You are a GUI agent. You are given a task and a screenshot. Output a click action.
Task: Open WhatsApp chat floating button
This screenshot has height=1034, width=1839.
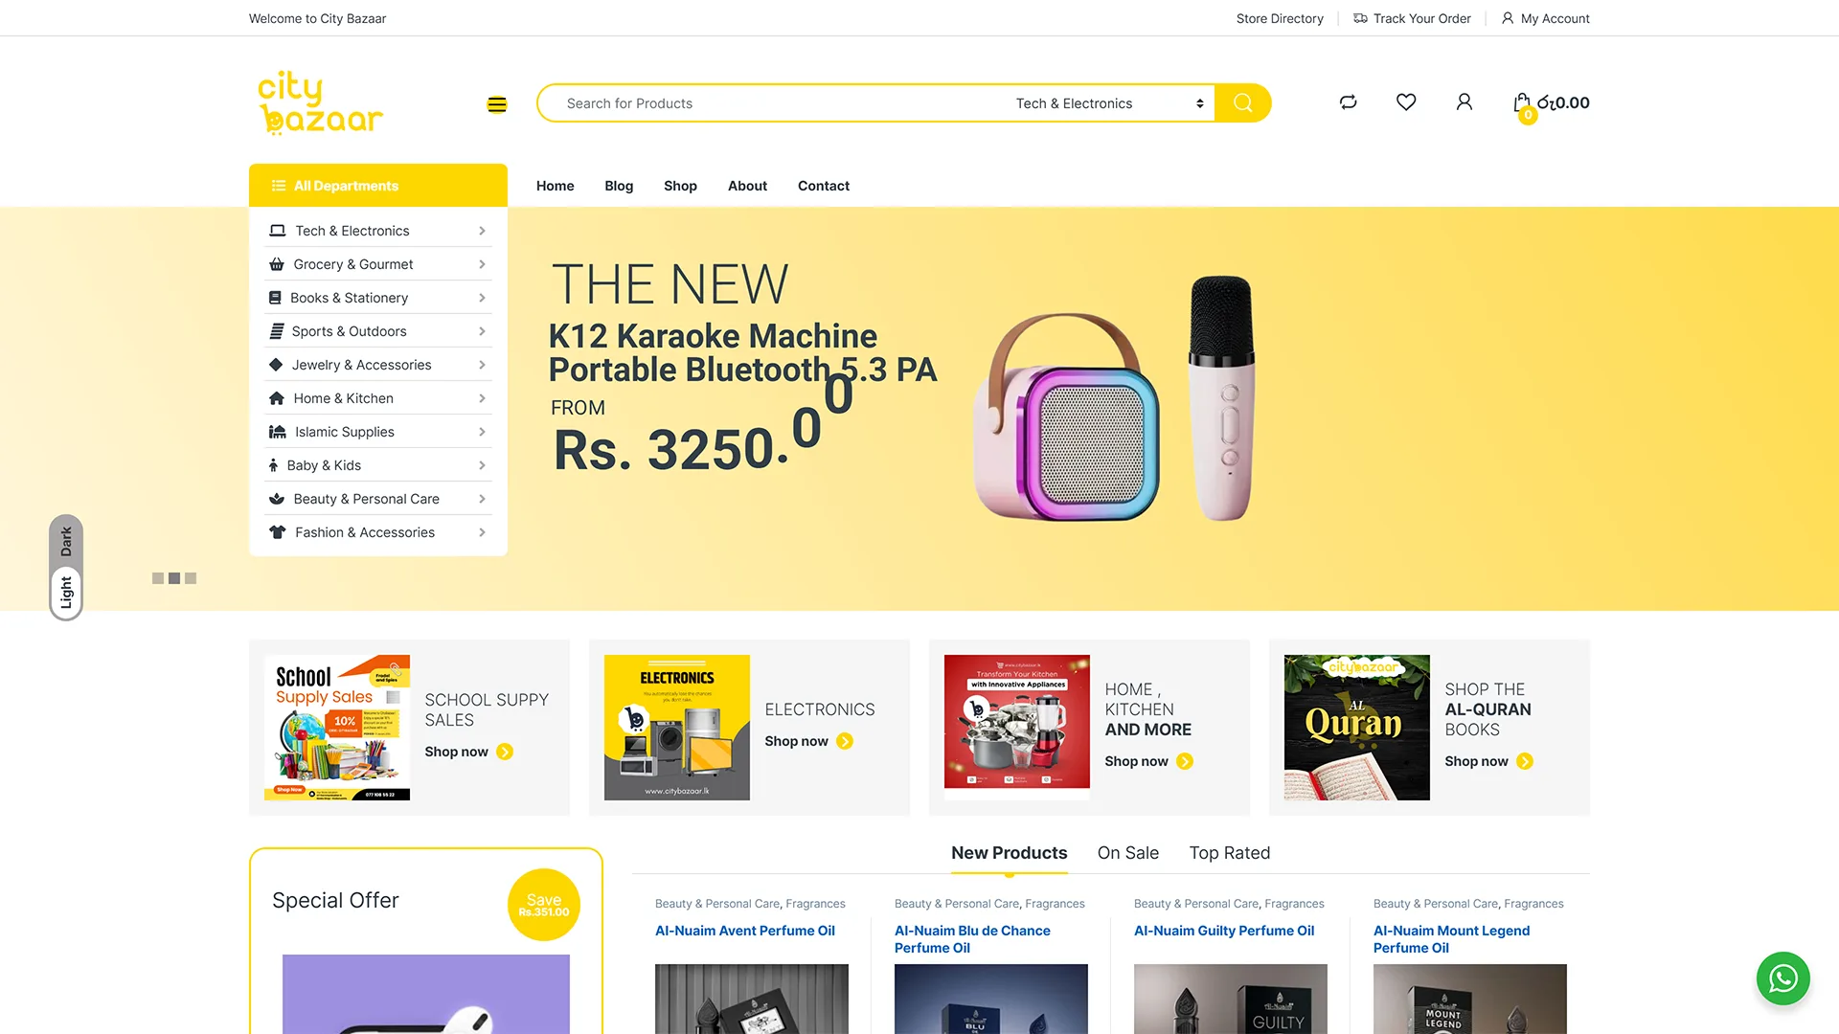click(x=1782, y=978)
